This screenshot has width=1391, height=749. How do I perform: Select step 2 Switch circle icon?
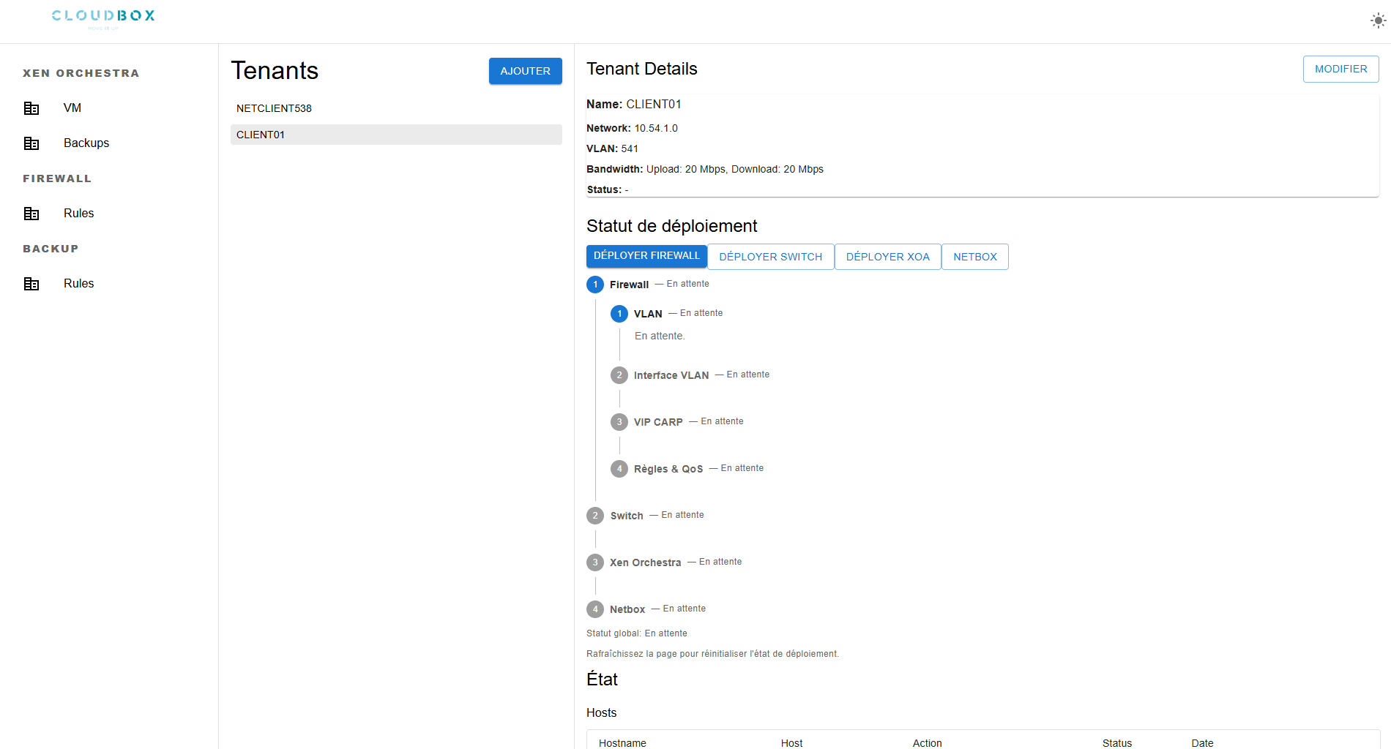[x=595, y=516]
